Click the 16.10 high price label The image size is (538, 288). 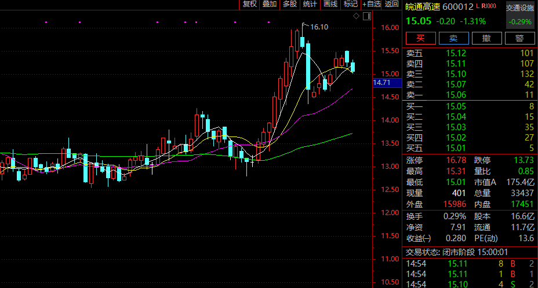point(319,27)
